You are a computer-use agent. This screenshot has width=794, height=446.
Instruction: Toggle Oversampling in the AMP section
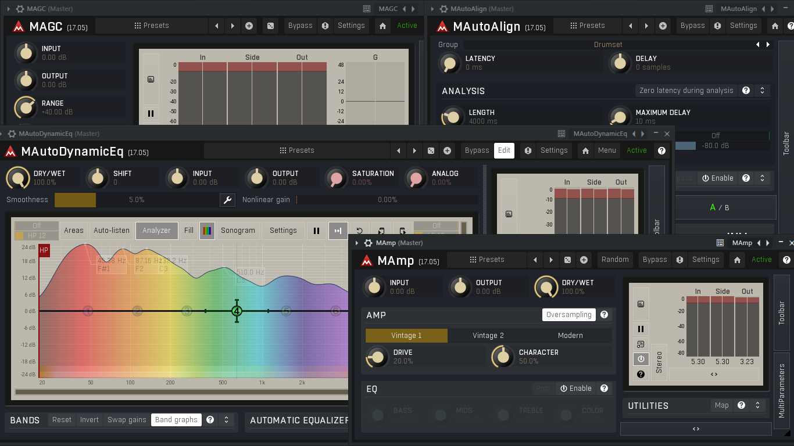[x=569, y=315]
